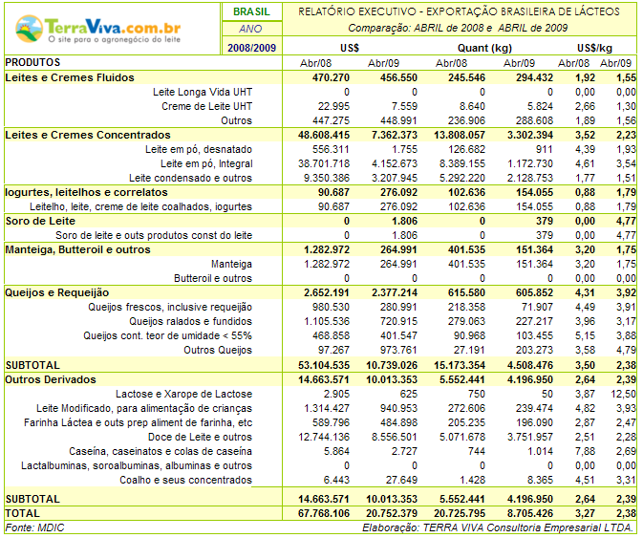Screen dimensions: 643x538
Task: Select the Butteroil e outros row label
Action: coord(213,278)
